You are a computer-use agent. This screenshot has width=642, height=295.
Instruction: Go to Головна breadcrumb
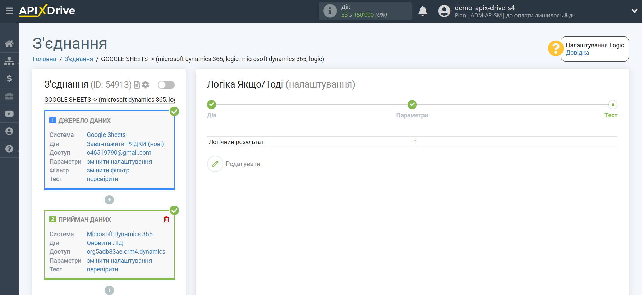click(x=45, y=59)
